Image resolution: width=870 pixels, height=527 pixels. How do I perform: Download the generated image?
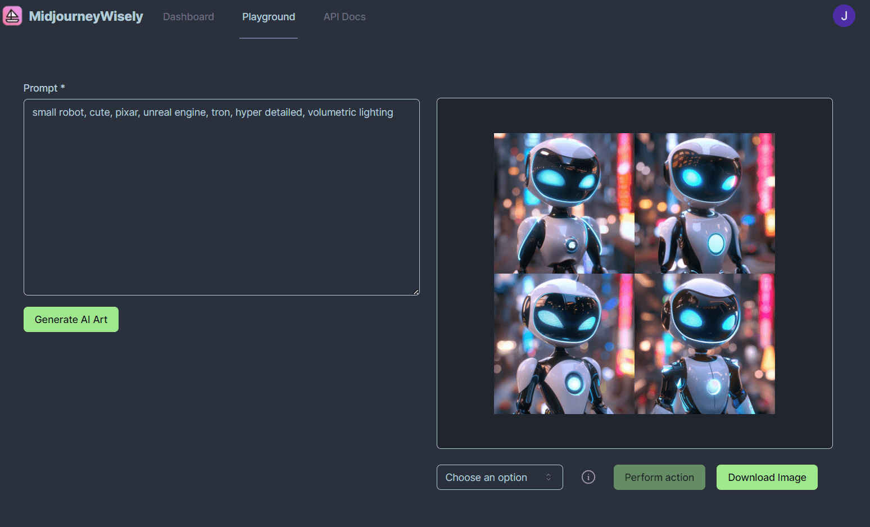pyautogui.click(x=767, y=477)
